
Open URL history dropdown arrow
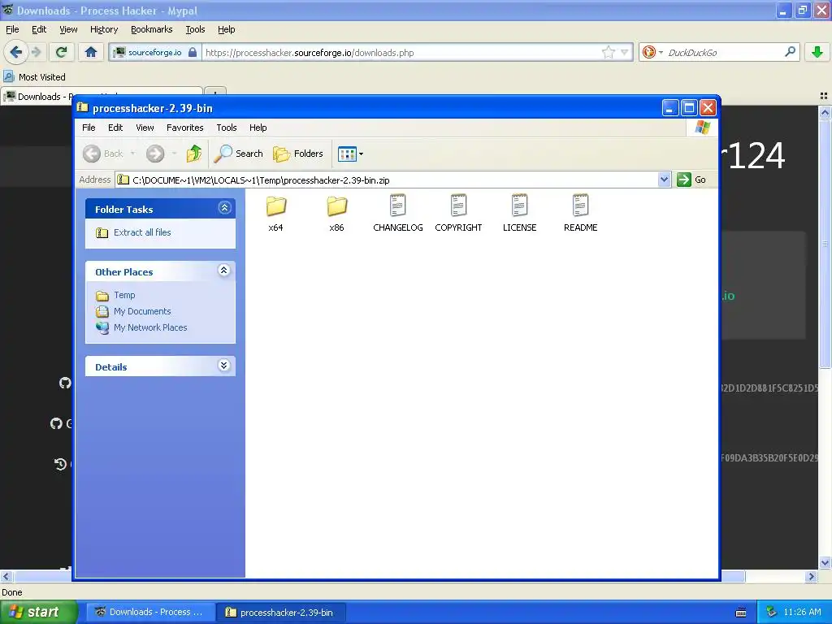(x=625, y=52)
